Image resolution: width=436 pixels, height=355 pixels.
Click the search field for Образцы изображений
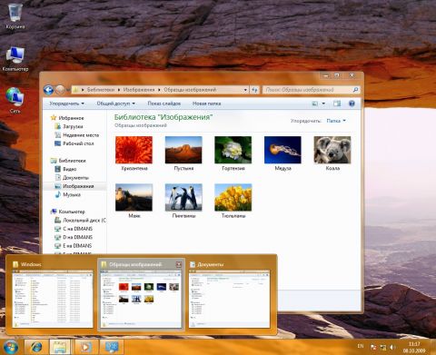pyautogui.click(x=308, y=90)
